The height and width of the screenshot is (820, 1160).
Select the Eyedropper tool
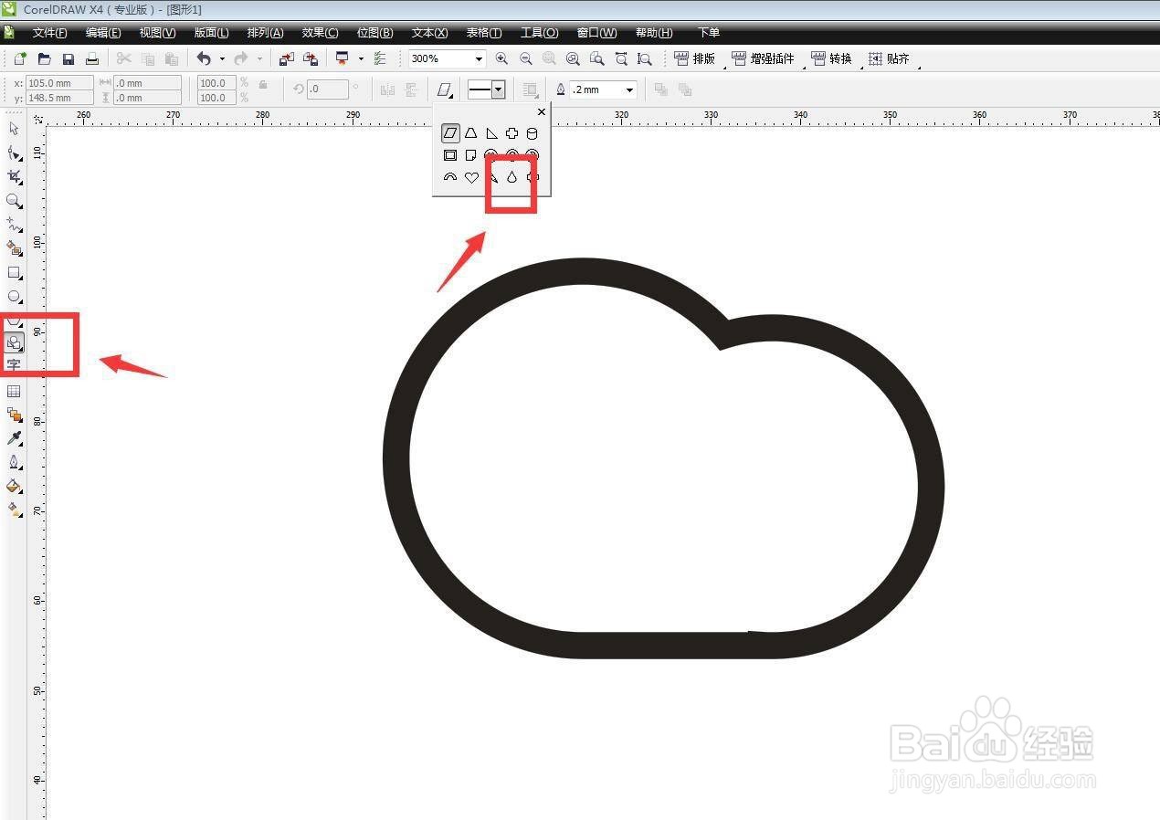tap(14, 438)
